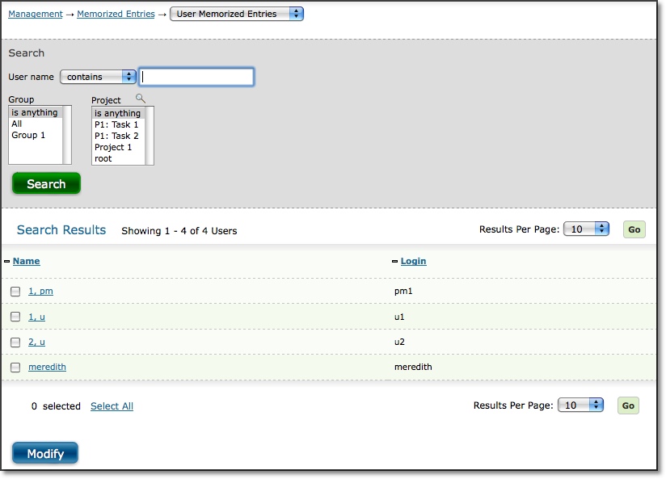Select 'is anything' in Group list
This screenshot has width=666, height=479.
(x=36, y=112)
